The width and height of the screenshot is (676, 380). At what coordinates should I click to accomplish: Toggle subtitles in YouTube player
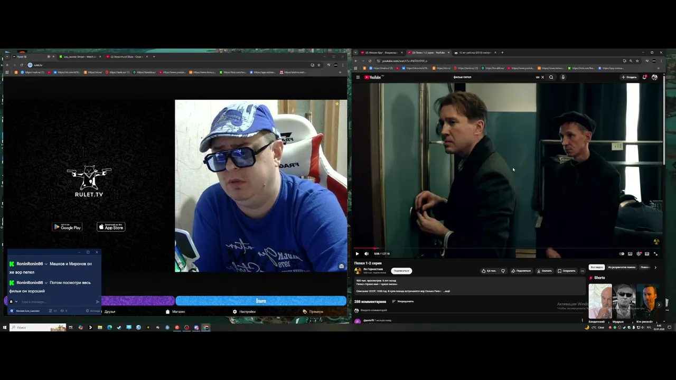630,254
